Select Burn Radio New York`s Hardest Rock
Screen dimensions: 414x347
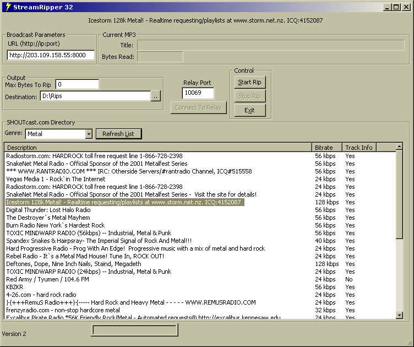(x=200, y=225)
